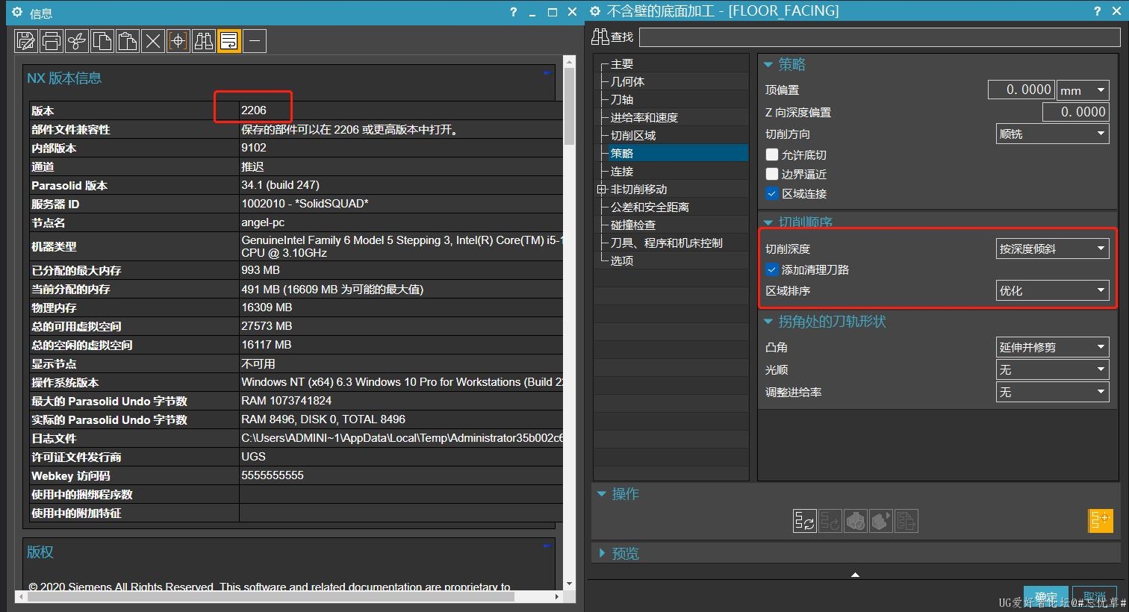The height and width of the screenshot is (612, 1129).
Task: Select 公差和安全距离 in the tree
Action: [650, 207]
